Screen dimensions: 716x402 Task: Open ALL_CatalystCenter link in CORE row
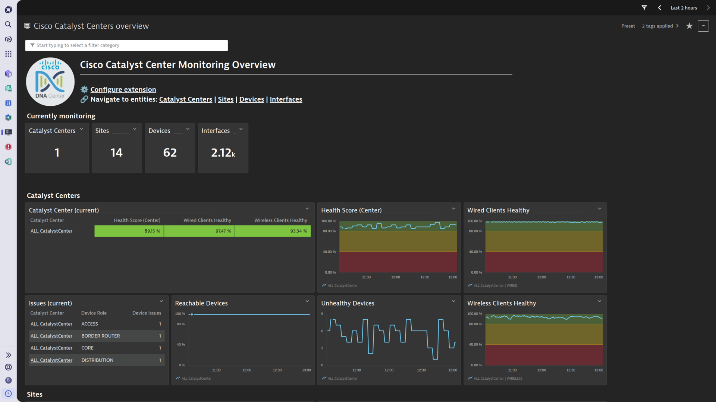click(x=51, y=348)
